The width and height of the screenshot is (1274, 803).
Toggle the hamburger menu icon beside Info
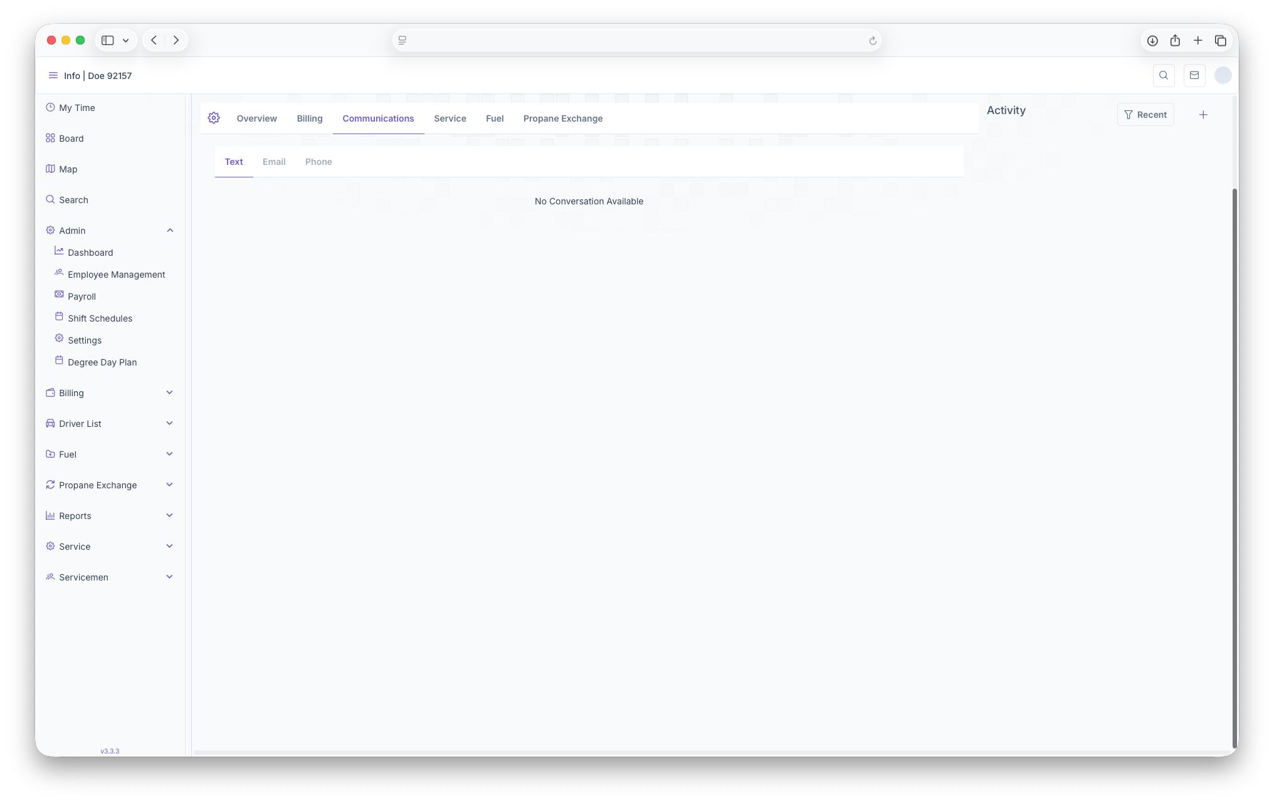[x=53, y=75]
